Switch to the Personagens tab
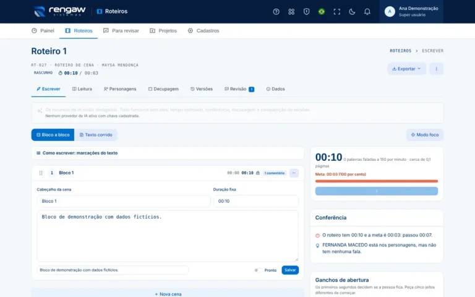The width and height of the screenshot is (475, 297). [x=120, y=89]
